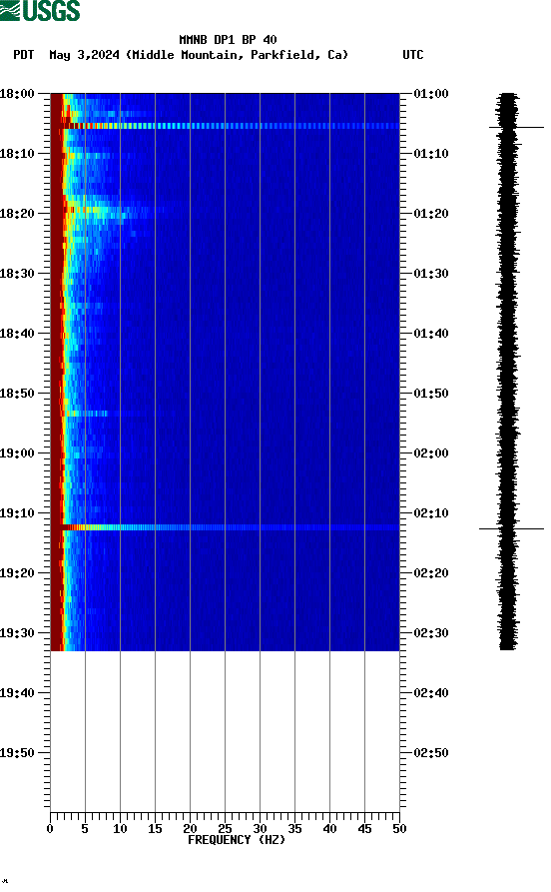Screen dimensions: 551x892
Task: Click the 02:10 UTC time label
Action: tap(431, 513)
